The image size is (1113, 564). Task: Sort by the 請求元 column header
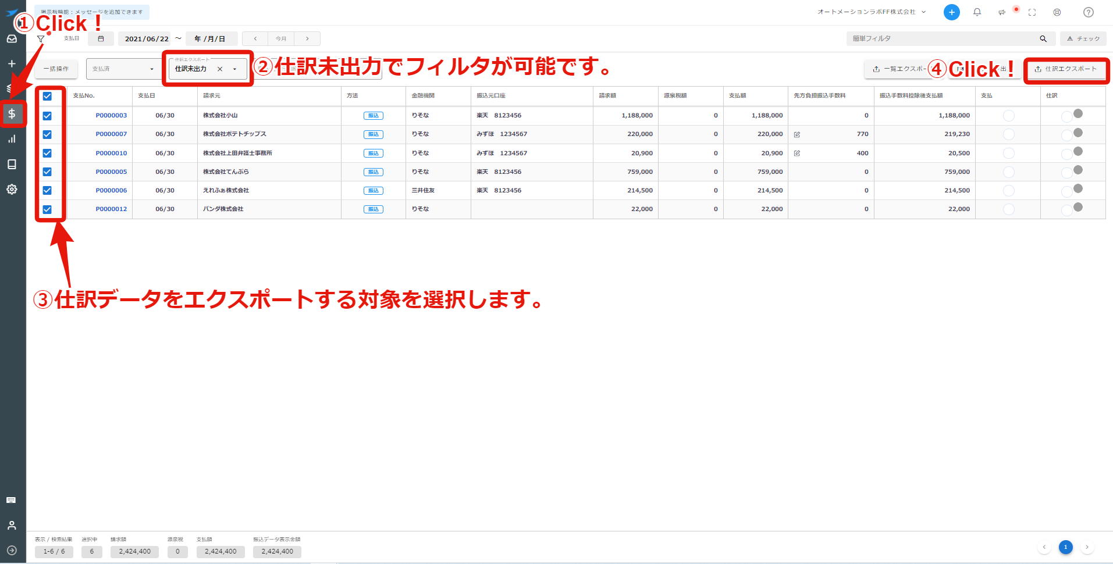point(212,96)
